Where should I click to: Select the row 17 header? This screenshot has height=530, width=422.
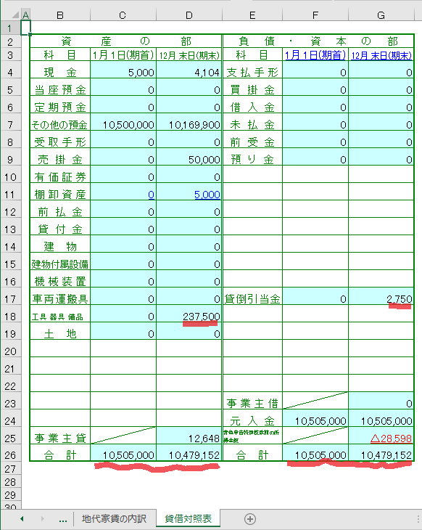pyautogui.click(x=10, y=299)
